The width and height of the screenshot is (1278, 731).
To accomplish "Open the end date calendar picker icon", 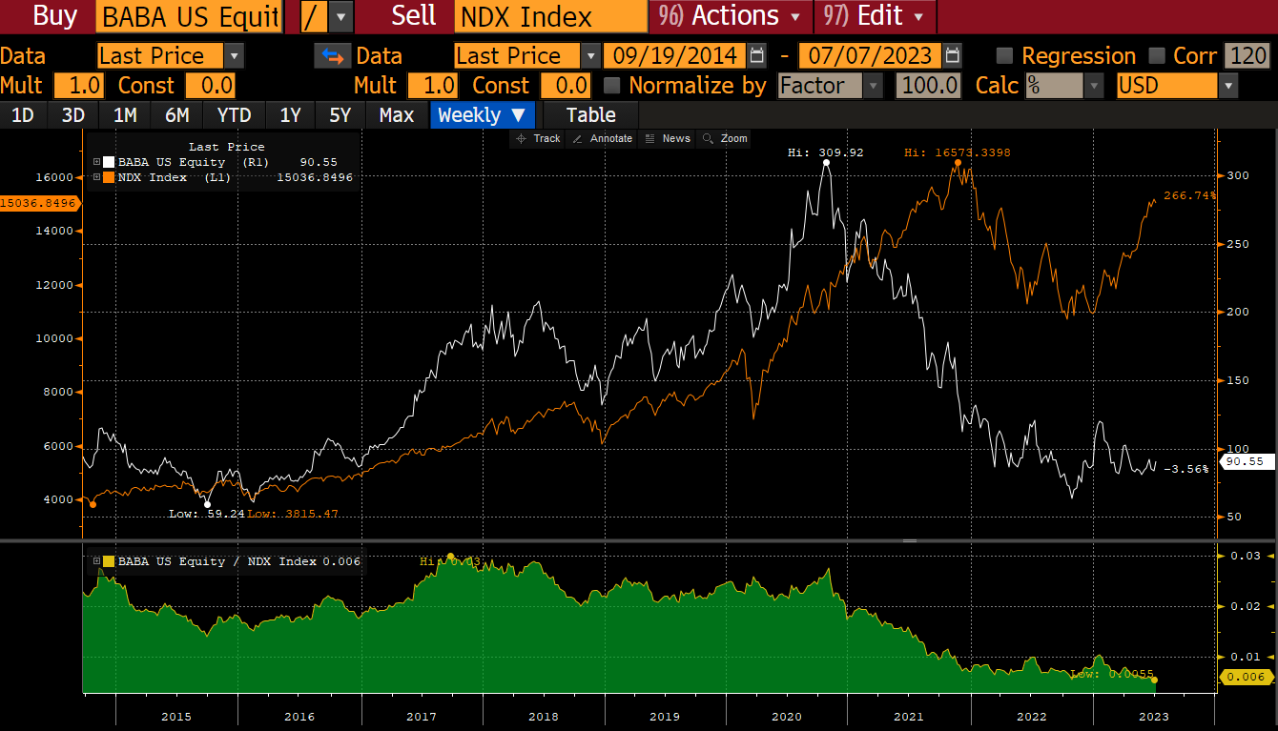I will pyautogui.click(x=952, y=56).
